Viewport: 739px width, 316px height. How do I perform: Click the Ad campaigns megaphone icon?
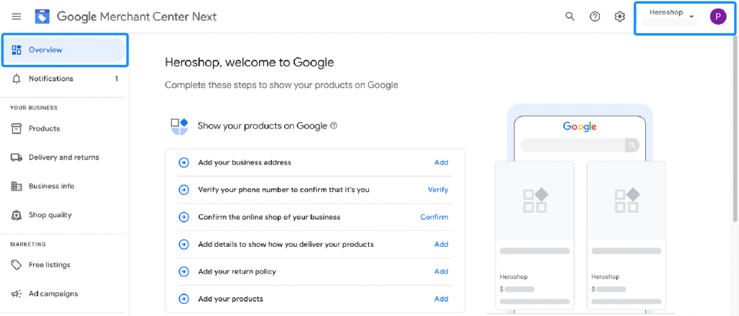[x=17, y=294]
